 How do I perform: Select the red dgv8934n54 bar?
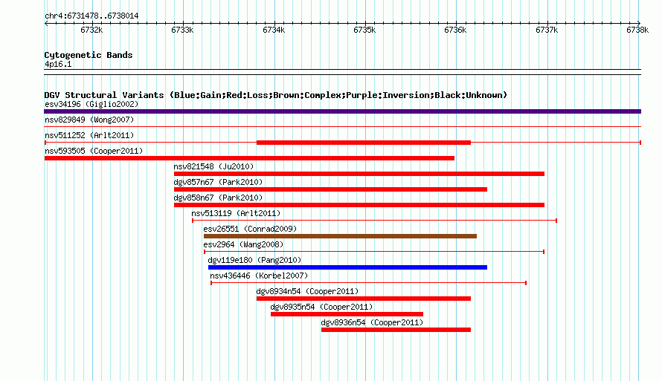tap(364, 299)
